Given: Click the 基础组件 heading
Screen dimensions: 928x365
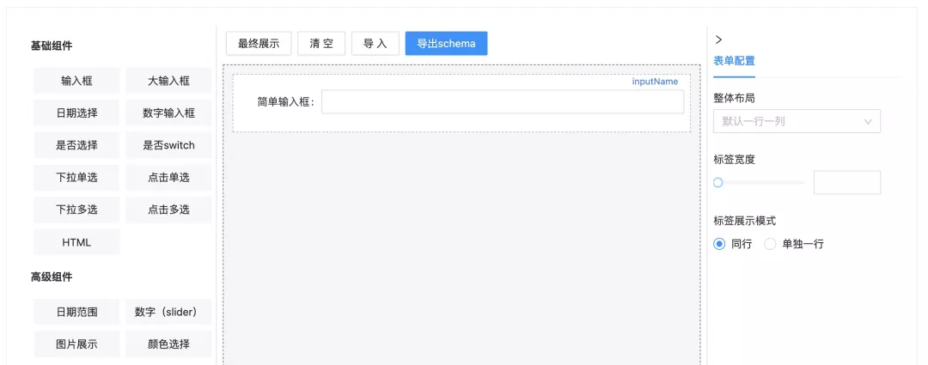Looking at the screenshot, I should pyautogui.click(x=52, y=46).
